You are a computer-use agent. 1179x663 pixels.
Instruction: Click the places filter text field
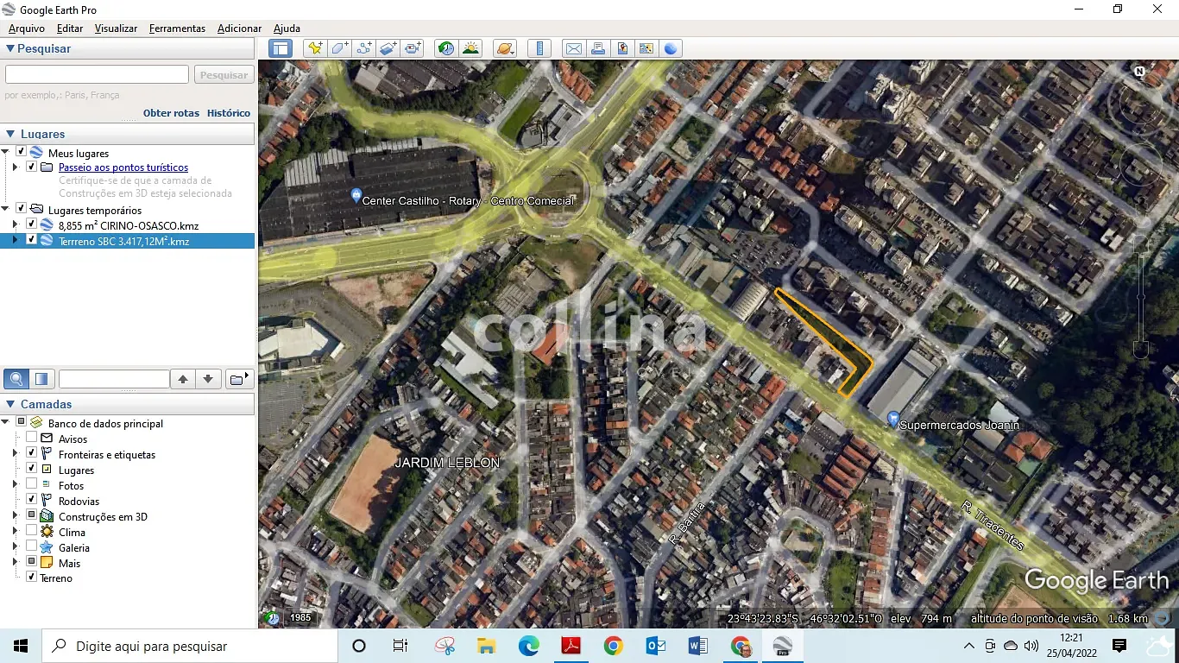tap(114, 379)
